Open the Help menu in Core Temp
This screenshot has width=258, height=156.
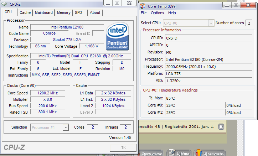[172, 13]
